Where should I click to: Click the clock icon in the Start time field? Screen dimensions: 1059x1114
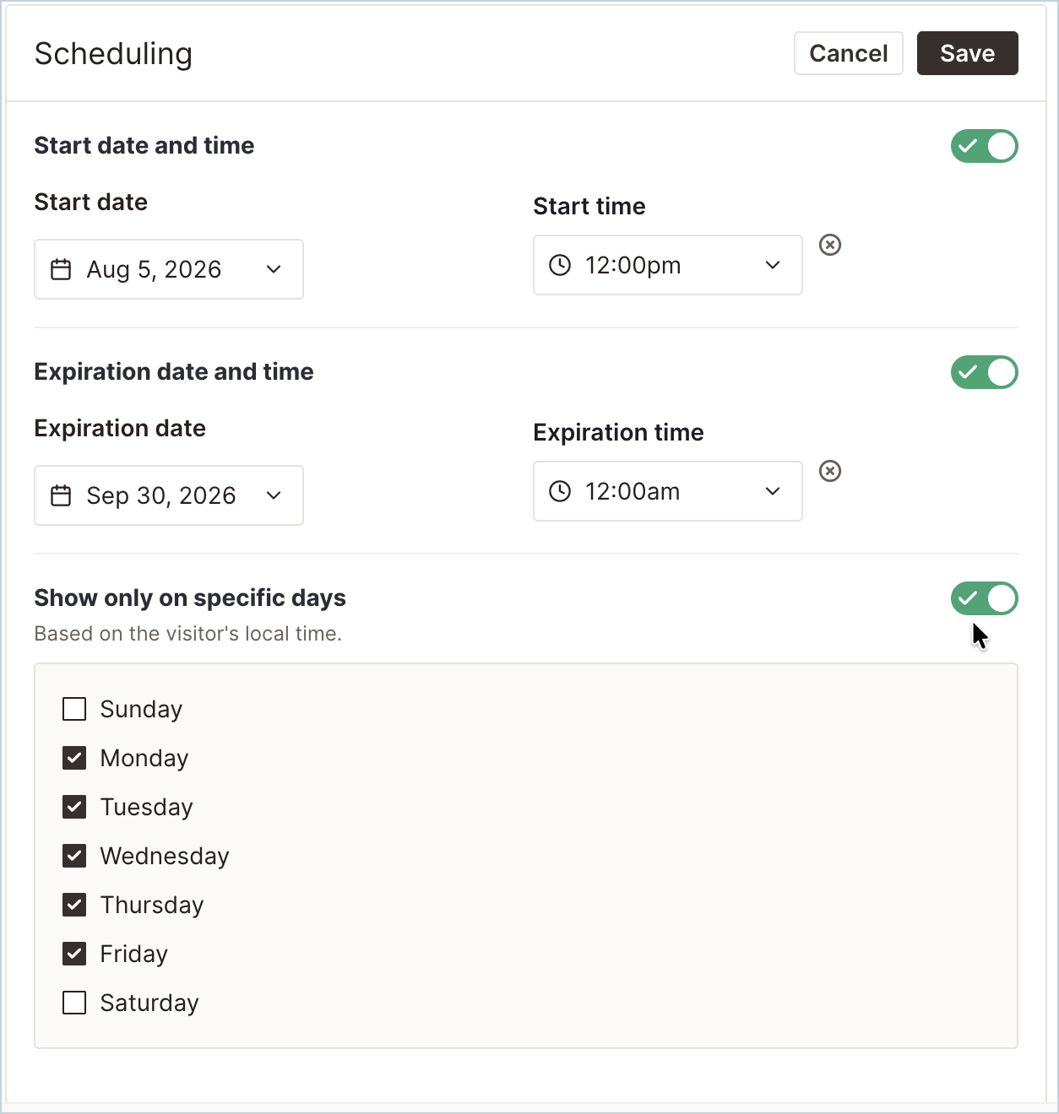pos(560,265)
